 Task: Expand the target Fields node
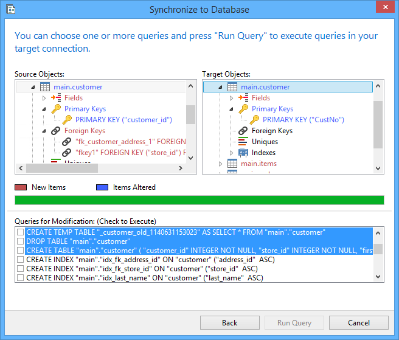pos(231,98)
